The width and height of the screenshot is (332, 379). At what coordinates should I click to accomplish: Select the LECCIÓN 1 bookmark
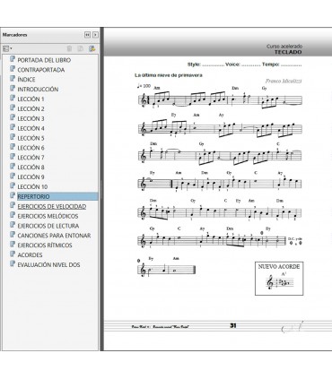pyautogui.click(x=31, y=99)
